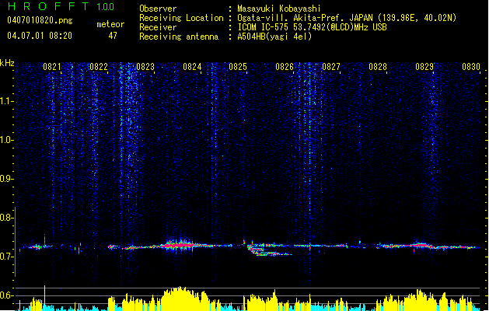Click the HROFFT 1.0.0 title text

(x=61, y=6)
